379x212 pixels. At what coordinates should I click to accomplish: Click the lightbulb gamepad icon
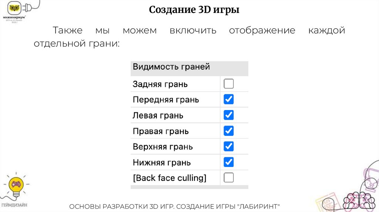point(16,185)
